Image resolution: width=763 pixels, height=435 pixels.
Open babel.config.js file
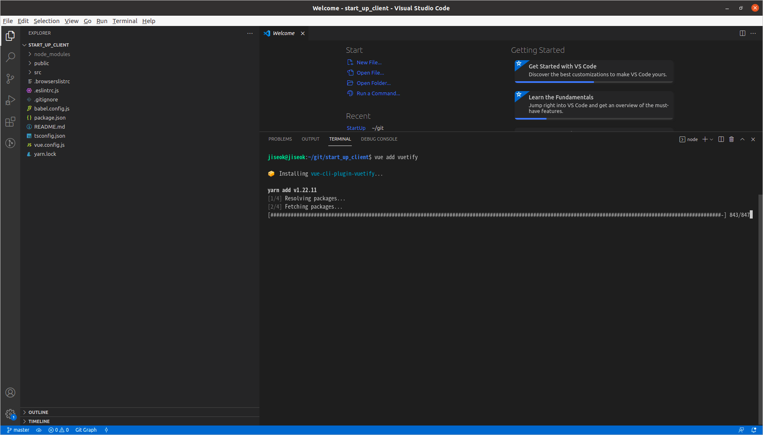coord(139,108)
